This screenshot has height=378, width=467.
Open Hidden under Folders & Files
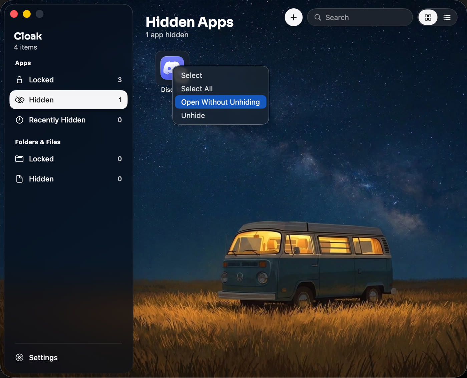pyautogui.click(x=68, y=179)
